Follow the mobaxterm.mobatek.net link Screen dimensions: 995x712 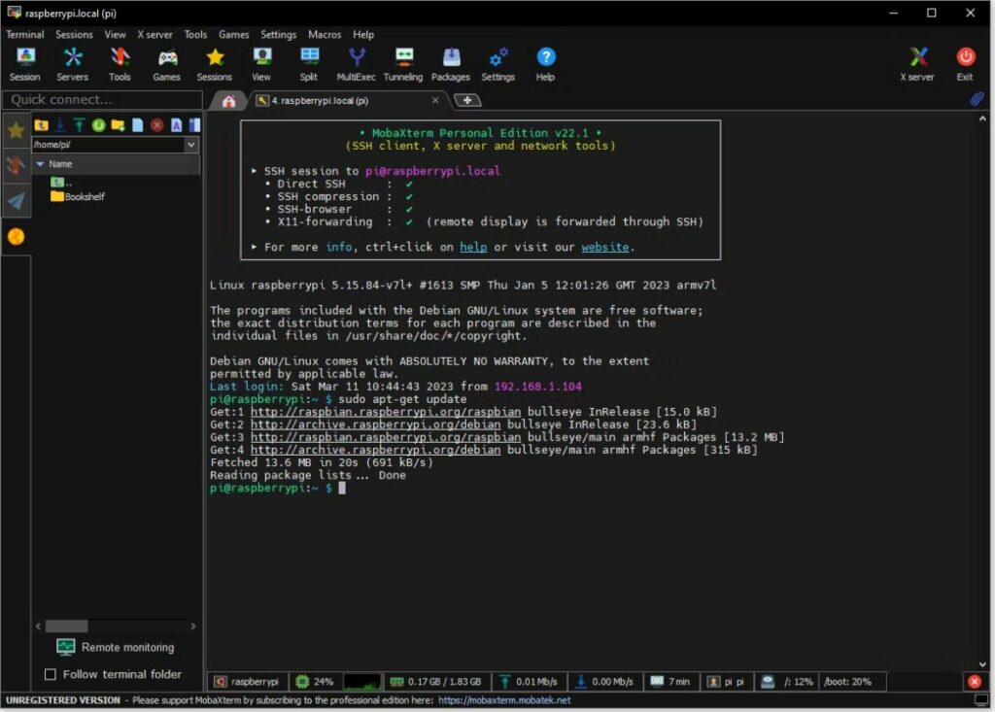tap(504, 700)
